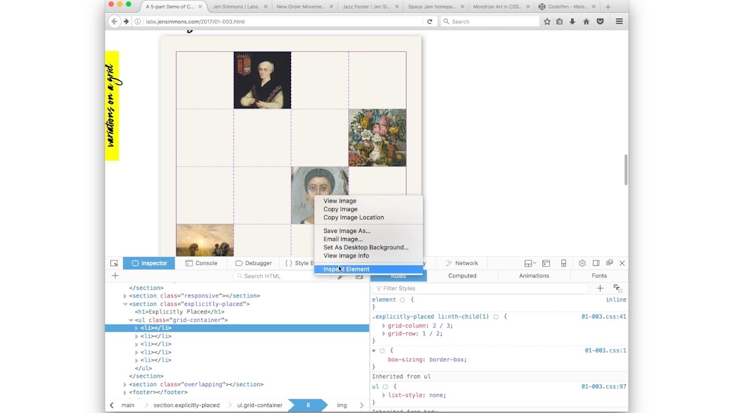
Task: Create a new node with plus icon
Action: (x=115, y=276)
